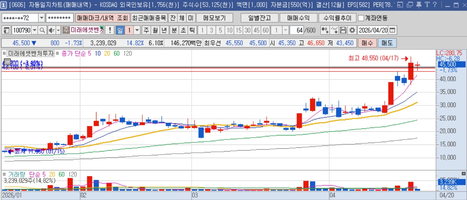Open the calendar date picker icon
This screenshot has height=200, width=467.
(392, 31)
